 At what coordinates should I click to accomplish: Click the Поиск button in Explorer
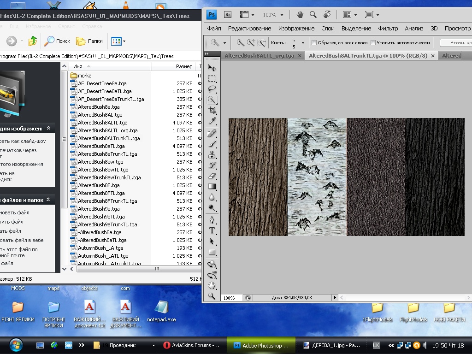(57, 41)
